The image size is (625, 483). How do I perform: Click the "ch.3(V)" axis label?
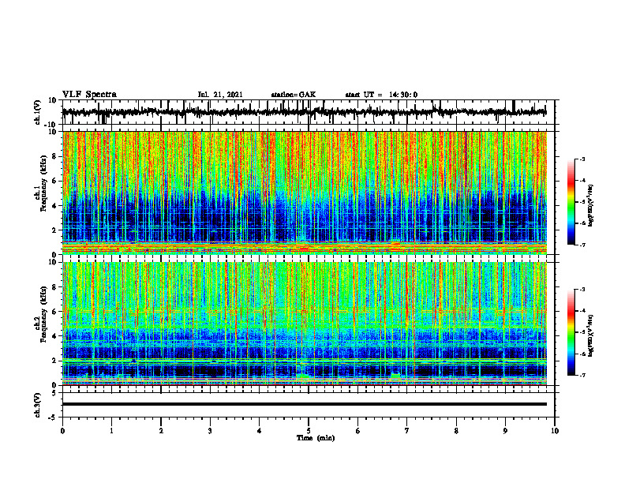38,405
